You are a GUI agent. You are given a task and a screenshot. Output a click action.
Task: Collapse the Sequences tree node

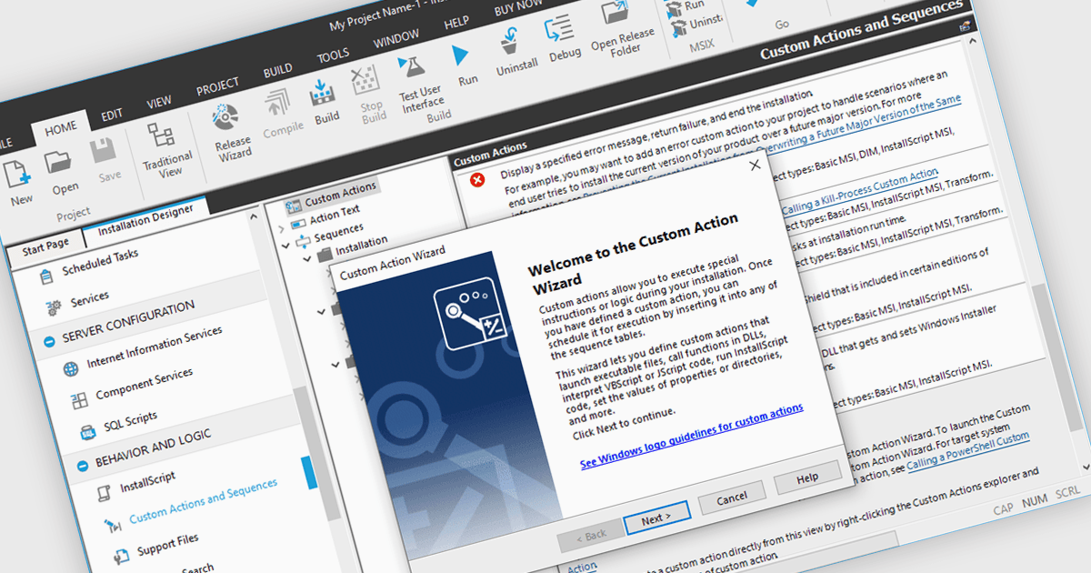[x=286, y=245]
